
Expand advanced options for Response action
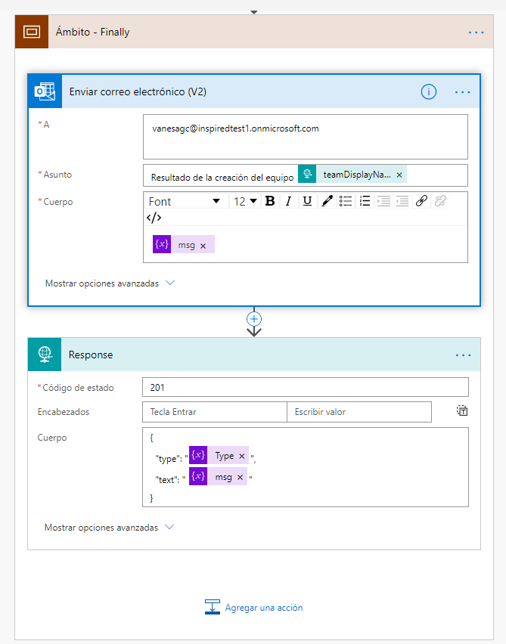(x=109, y=527)
